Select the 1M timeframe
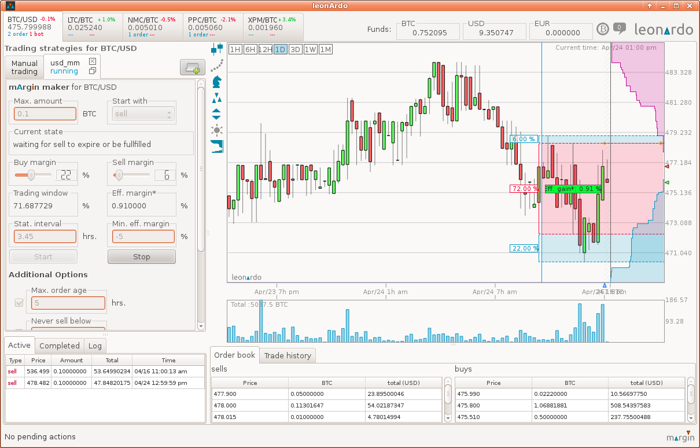This screenshot has width=700, height=448. click(326, 50)
